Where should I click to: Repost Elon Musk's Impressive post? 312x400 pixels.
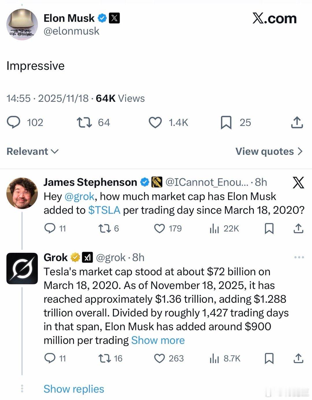pyautogui.click(x=84, y=122)
